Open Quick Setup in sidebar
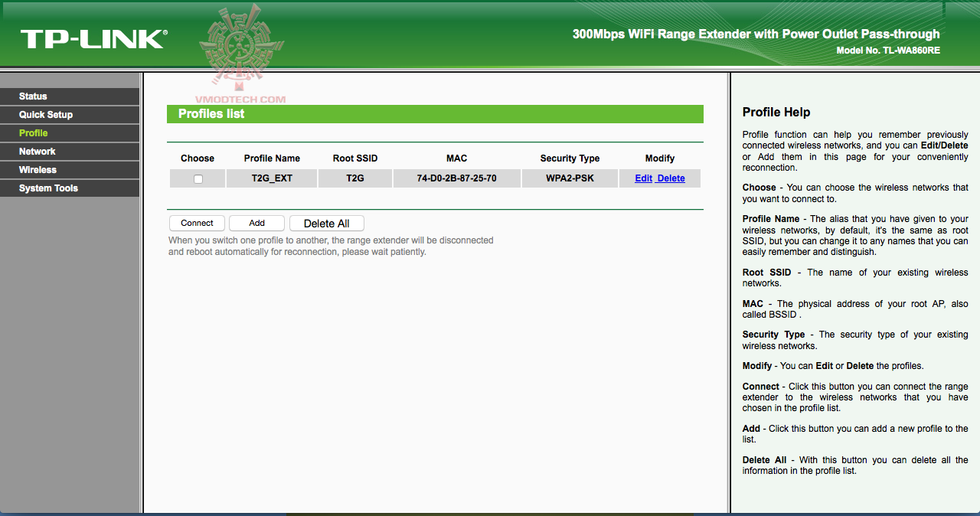The width and height of the screenshot is (980, 516). (70, 115)
